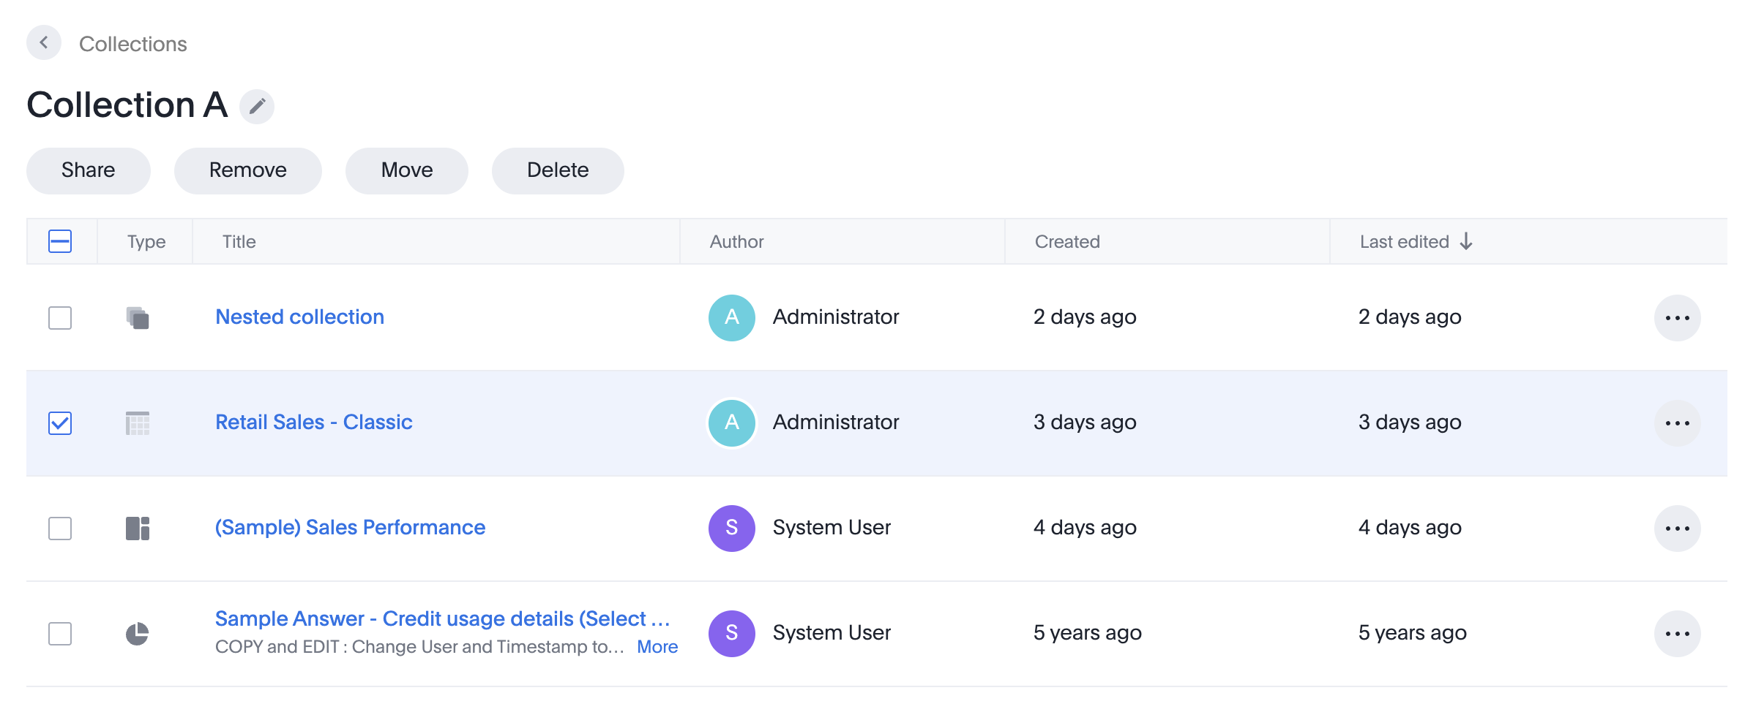Open the more options menu for Nested collection
The height and width of the screenshot is (712, 1745).
coord(1676,318)
